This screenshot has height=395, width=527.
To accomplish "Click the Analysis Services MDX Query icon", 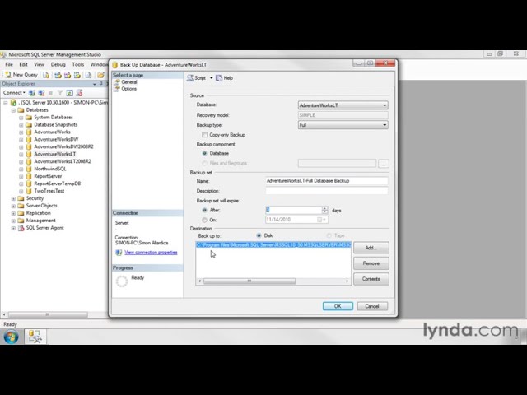I will coord(58,75).
